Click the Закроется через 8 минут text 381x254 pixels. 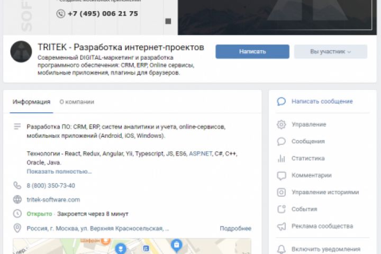click(x=93, y=214)
